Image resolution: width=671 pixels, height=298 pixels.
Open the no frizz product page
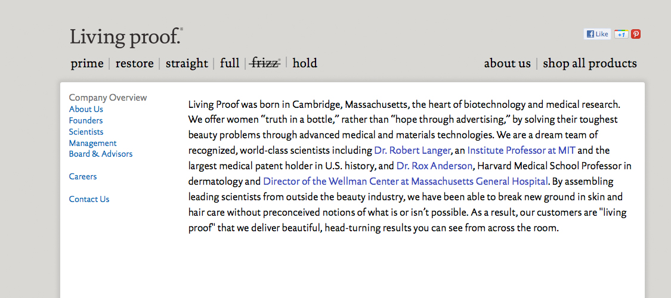265,63
